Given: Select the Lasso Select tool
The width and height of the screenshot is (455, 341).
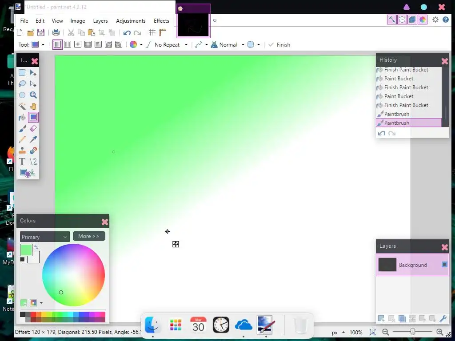Looking at the screenshot, I should coord(22,84).
